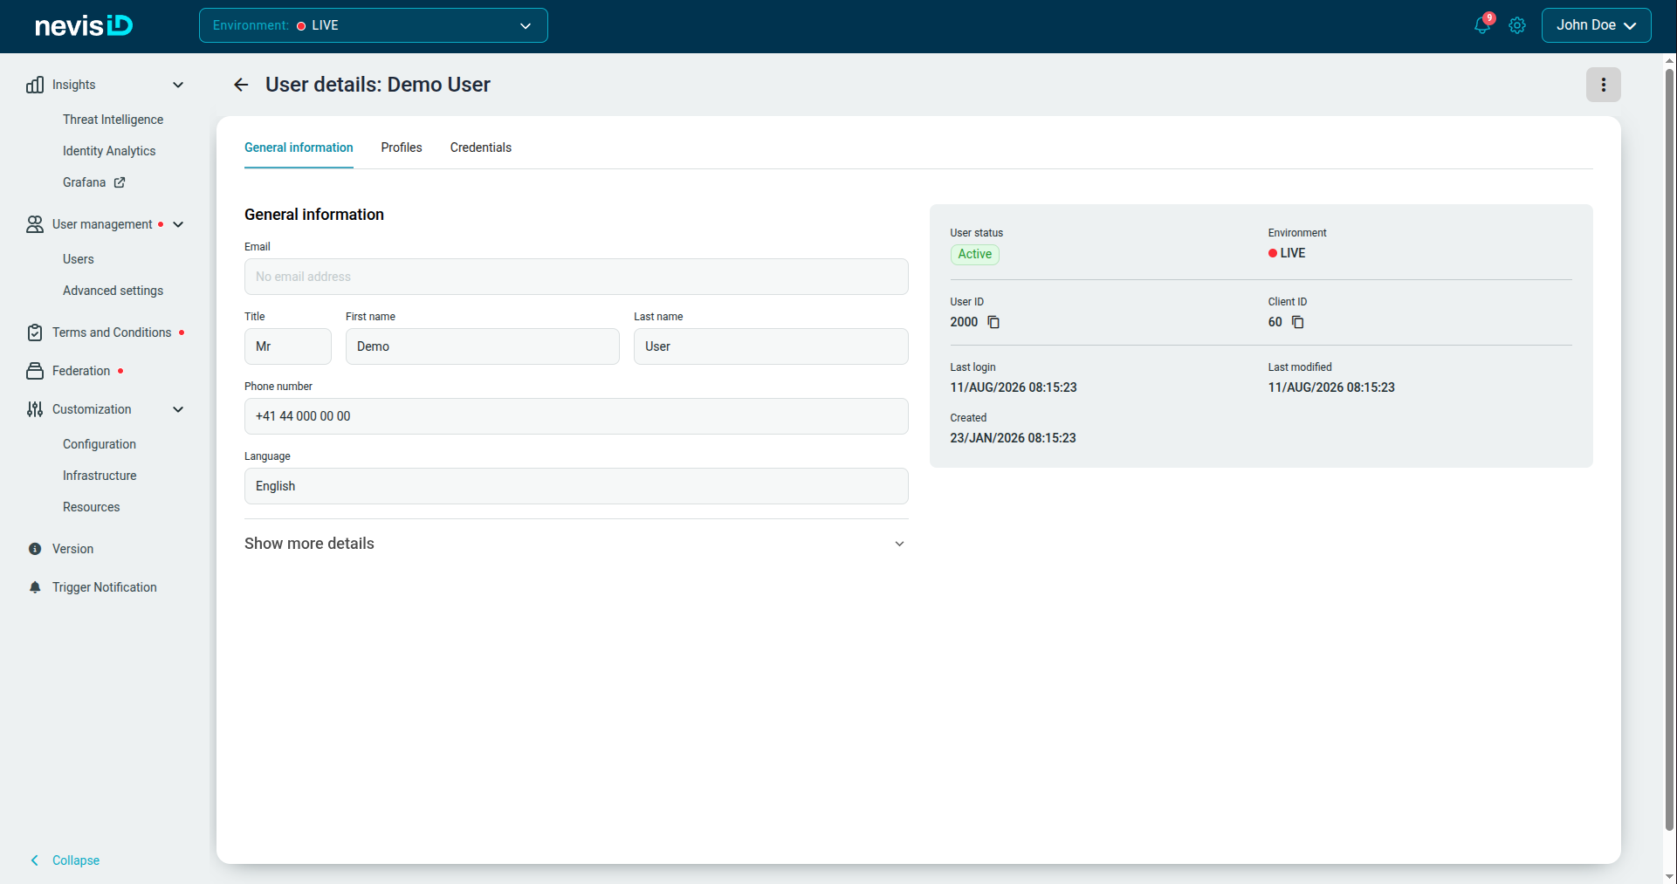Open the three-dot more actions menu

[1603, 85]
